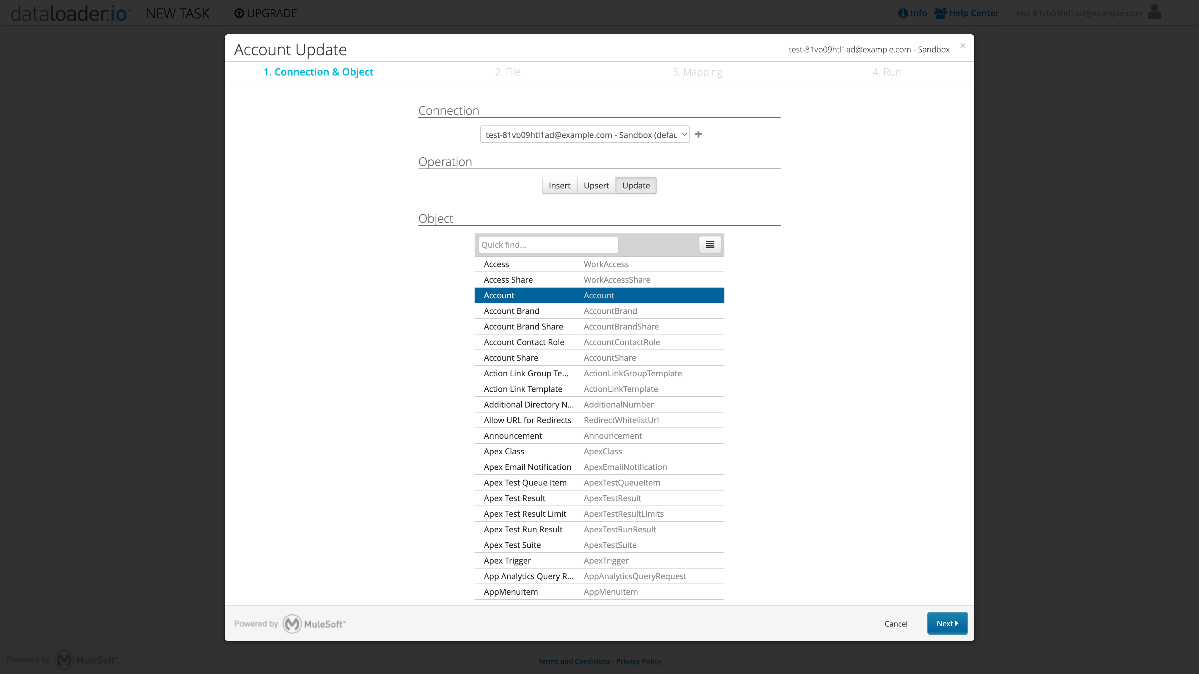Switch to the 3. Mapping step
This screenshot has height=674, width=1199.
click(x=697, y=72)
